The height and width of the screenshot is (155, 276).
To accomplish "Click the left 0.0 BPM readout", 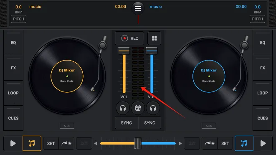I will coord(18,7).
